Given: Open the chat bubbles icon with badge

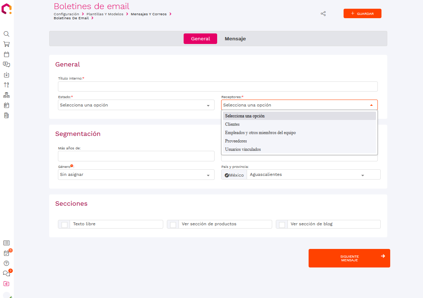Looking at the screenshot, I should tap(6, 274).
